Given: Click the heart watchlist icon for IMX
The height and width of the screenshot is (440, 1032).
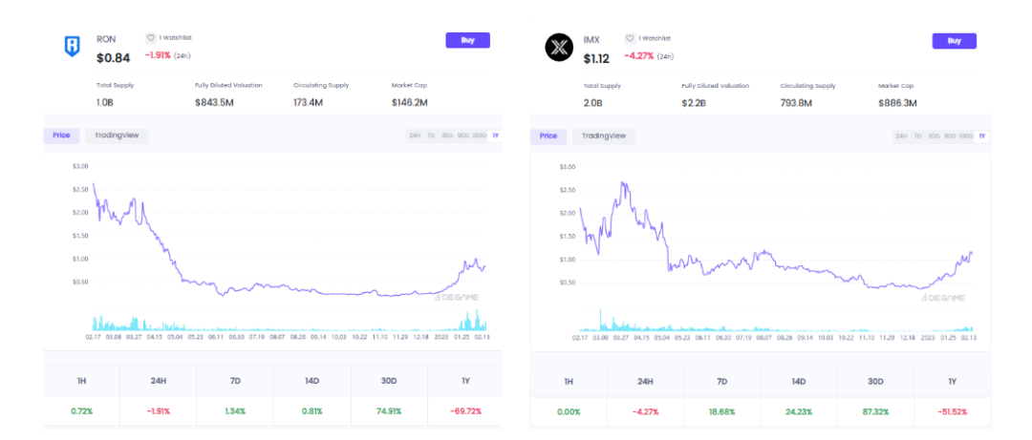Looking at the screenshot, I should click(629, 38).
